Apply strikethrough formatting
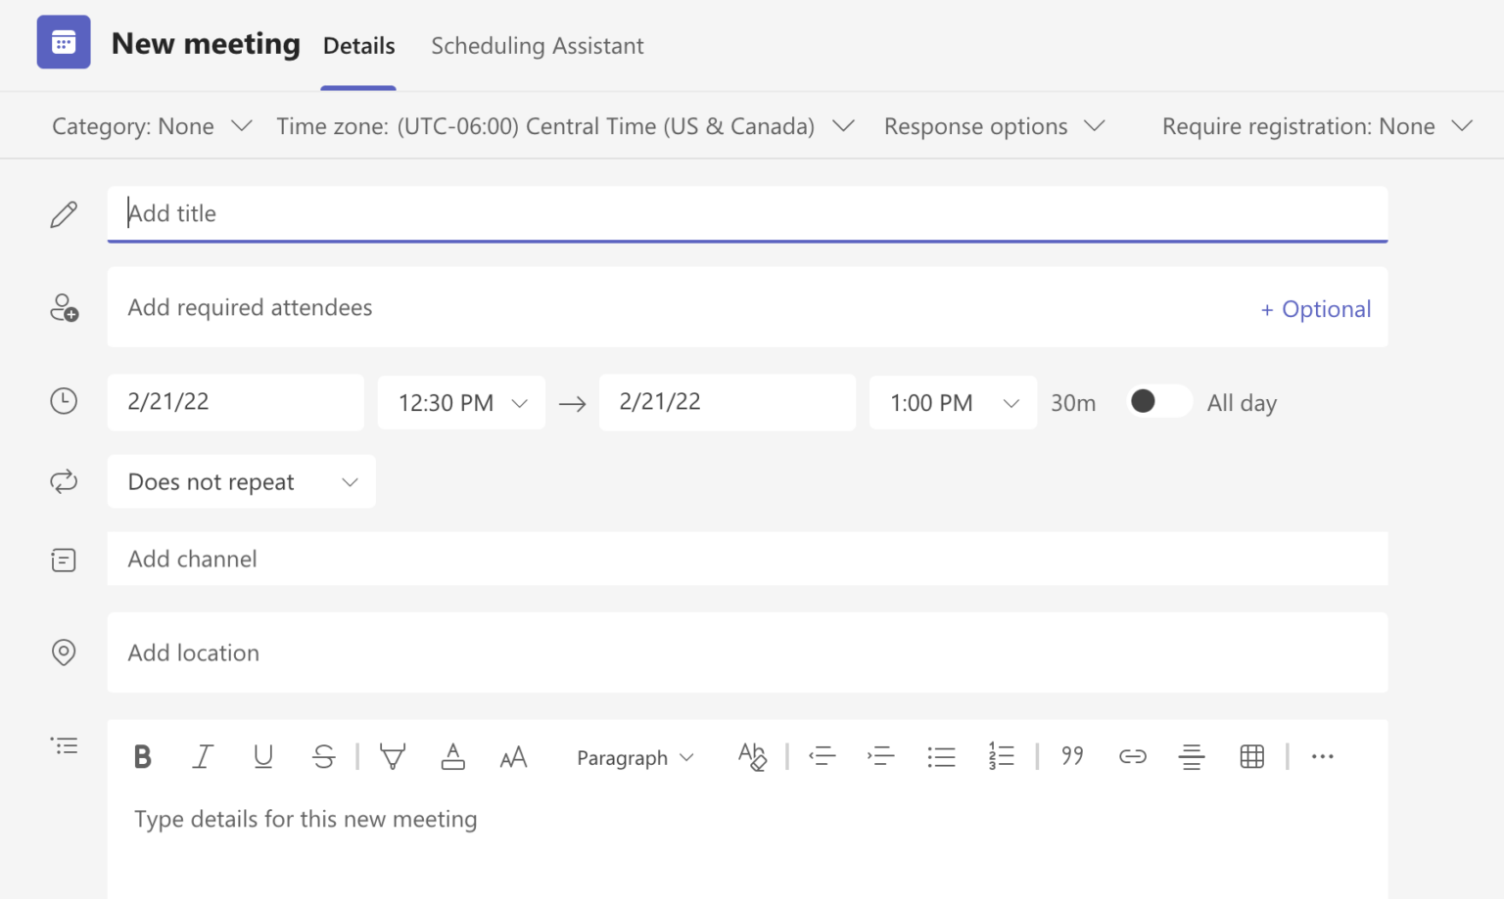The width and height of the screenshot is (1504, 899). pos(323,756)
